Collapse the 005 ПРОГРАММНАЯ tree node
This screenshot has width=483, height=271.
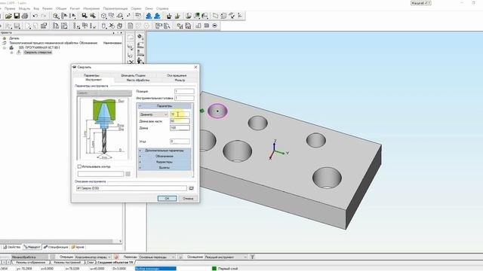click(5, 47)
